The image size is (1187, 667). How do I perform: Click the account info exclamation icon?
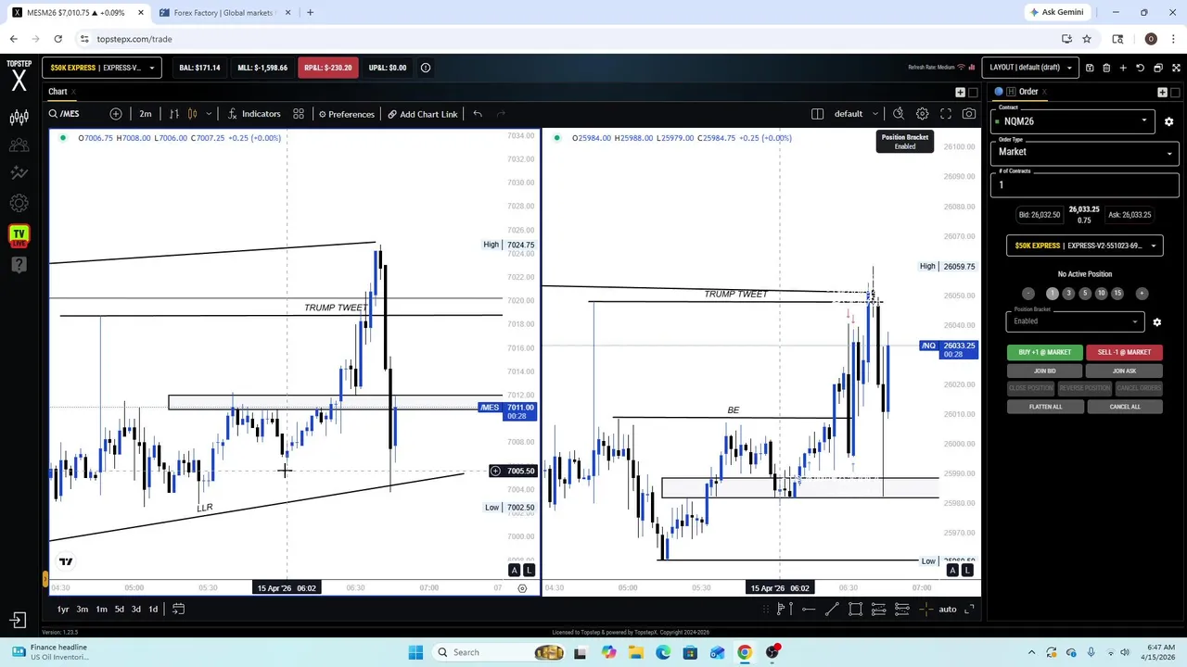[426, 68]
